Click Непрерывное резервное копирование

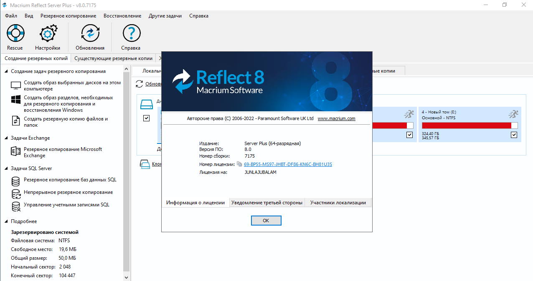pyautogui.click(x=69, y=192)
